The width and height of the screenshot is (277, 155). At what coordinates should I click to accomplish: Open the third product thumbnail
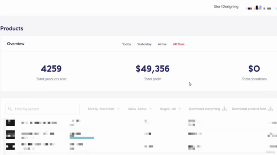(x=10, y=146)
